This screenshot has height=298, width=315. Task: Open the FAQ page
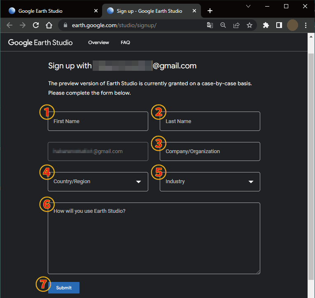pyautogui.click(x=125, y=42)
